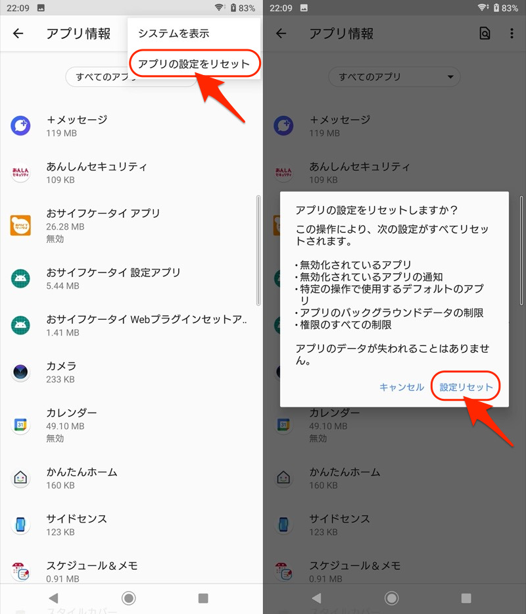Choose システムを表示 from the overflow menu
The image size is (526, 614).
point(174,33)
